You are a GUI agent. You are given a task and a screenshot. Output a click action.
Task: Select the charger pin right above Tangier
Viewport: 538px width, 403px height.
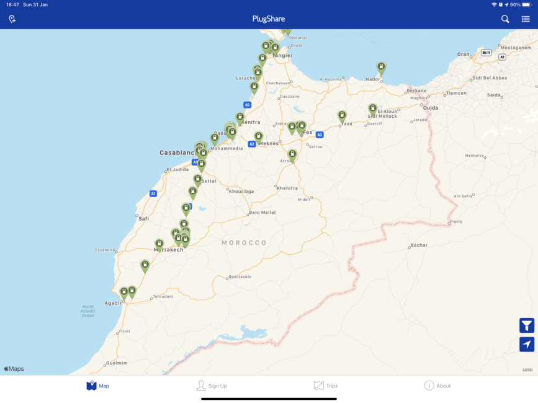click(275, 48)
